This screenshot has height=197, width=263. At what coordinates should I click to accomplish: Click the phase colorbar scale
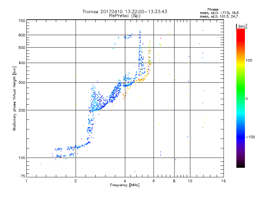(x=241, y=98)
